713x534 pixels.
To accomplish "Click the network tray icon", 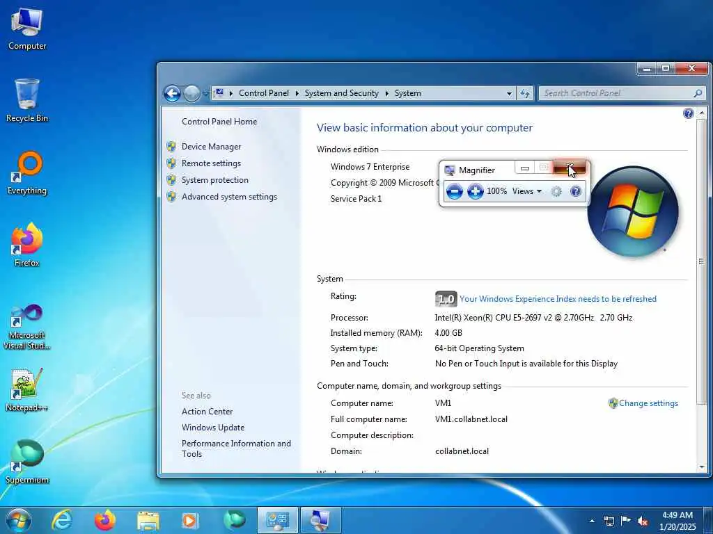I will pos(609,521).
